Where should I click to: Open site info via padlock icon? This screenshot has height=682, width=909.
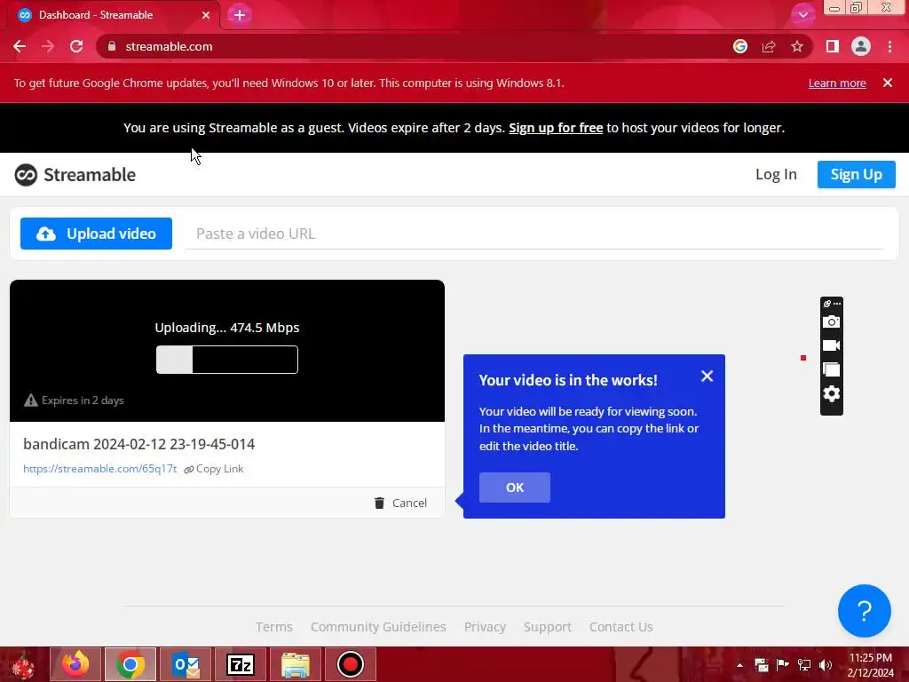tap(112, 46)
